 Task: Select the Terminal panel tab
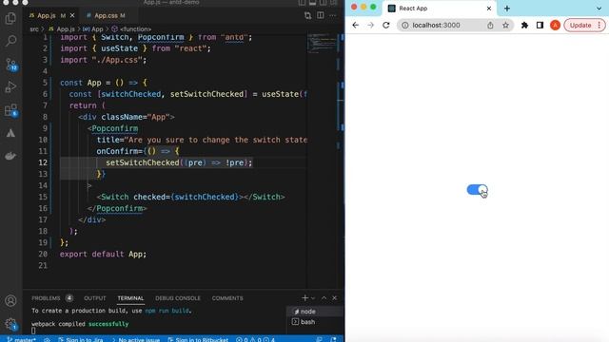(130, 298)
